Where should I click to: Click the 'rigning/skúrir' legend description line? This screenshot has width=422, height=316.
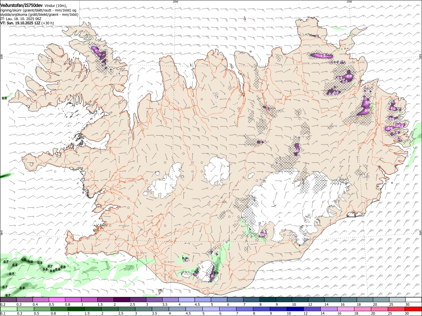[x=38, y=10]
